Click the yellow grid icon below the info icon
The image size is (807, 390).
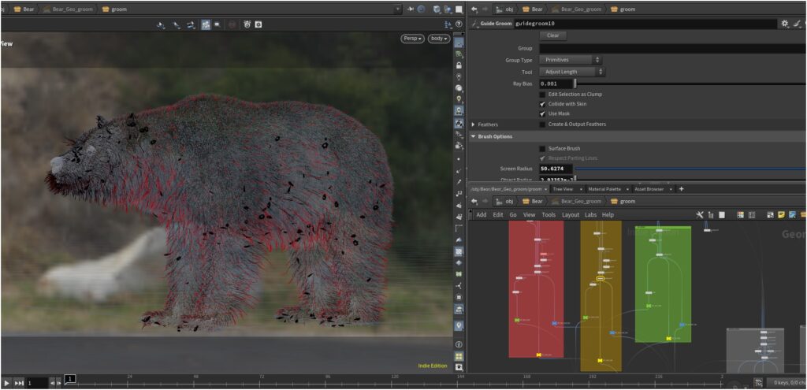[x=459, y=356]
